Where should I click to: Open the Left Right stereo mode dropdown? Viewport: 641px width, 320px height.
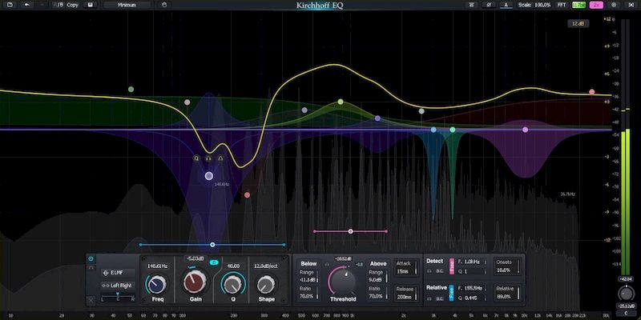[117, 286]
